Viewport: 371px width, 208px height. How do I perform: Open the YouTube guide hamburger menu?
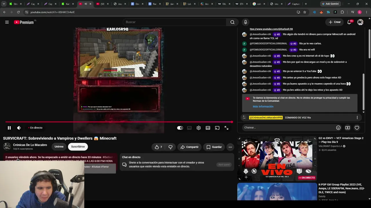point(7,22)
